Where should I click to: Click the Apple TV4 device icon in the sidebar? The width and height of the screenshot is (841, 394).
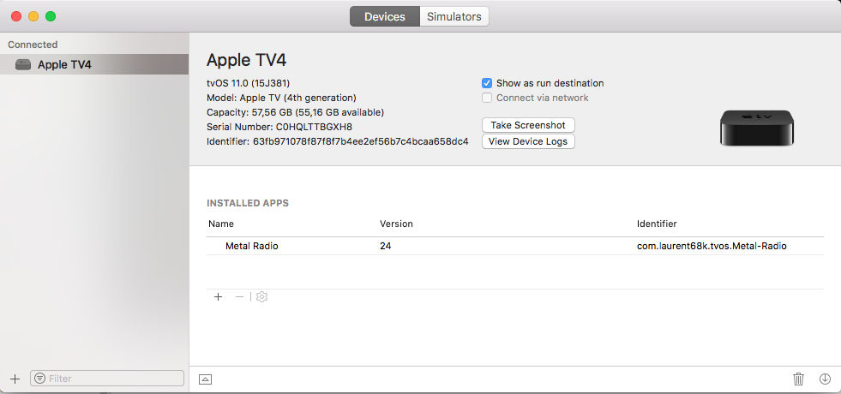(23, 65)
